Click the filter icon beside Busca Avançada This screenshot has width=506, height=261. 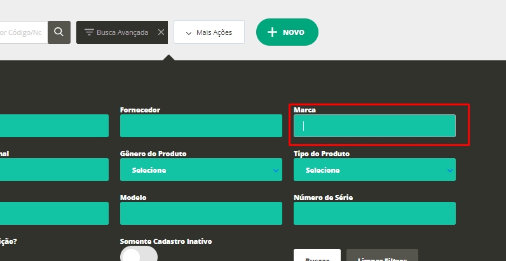point(89,32)
